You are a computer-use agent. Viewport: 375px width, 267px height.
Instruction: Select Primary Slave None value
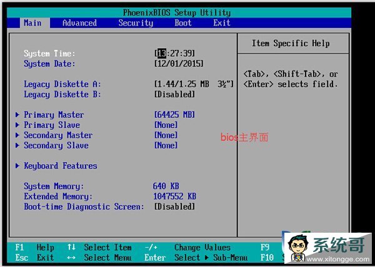coord(166,125)
